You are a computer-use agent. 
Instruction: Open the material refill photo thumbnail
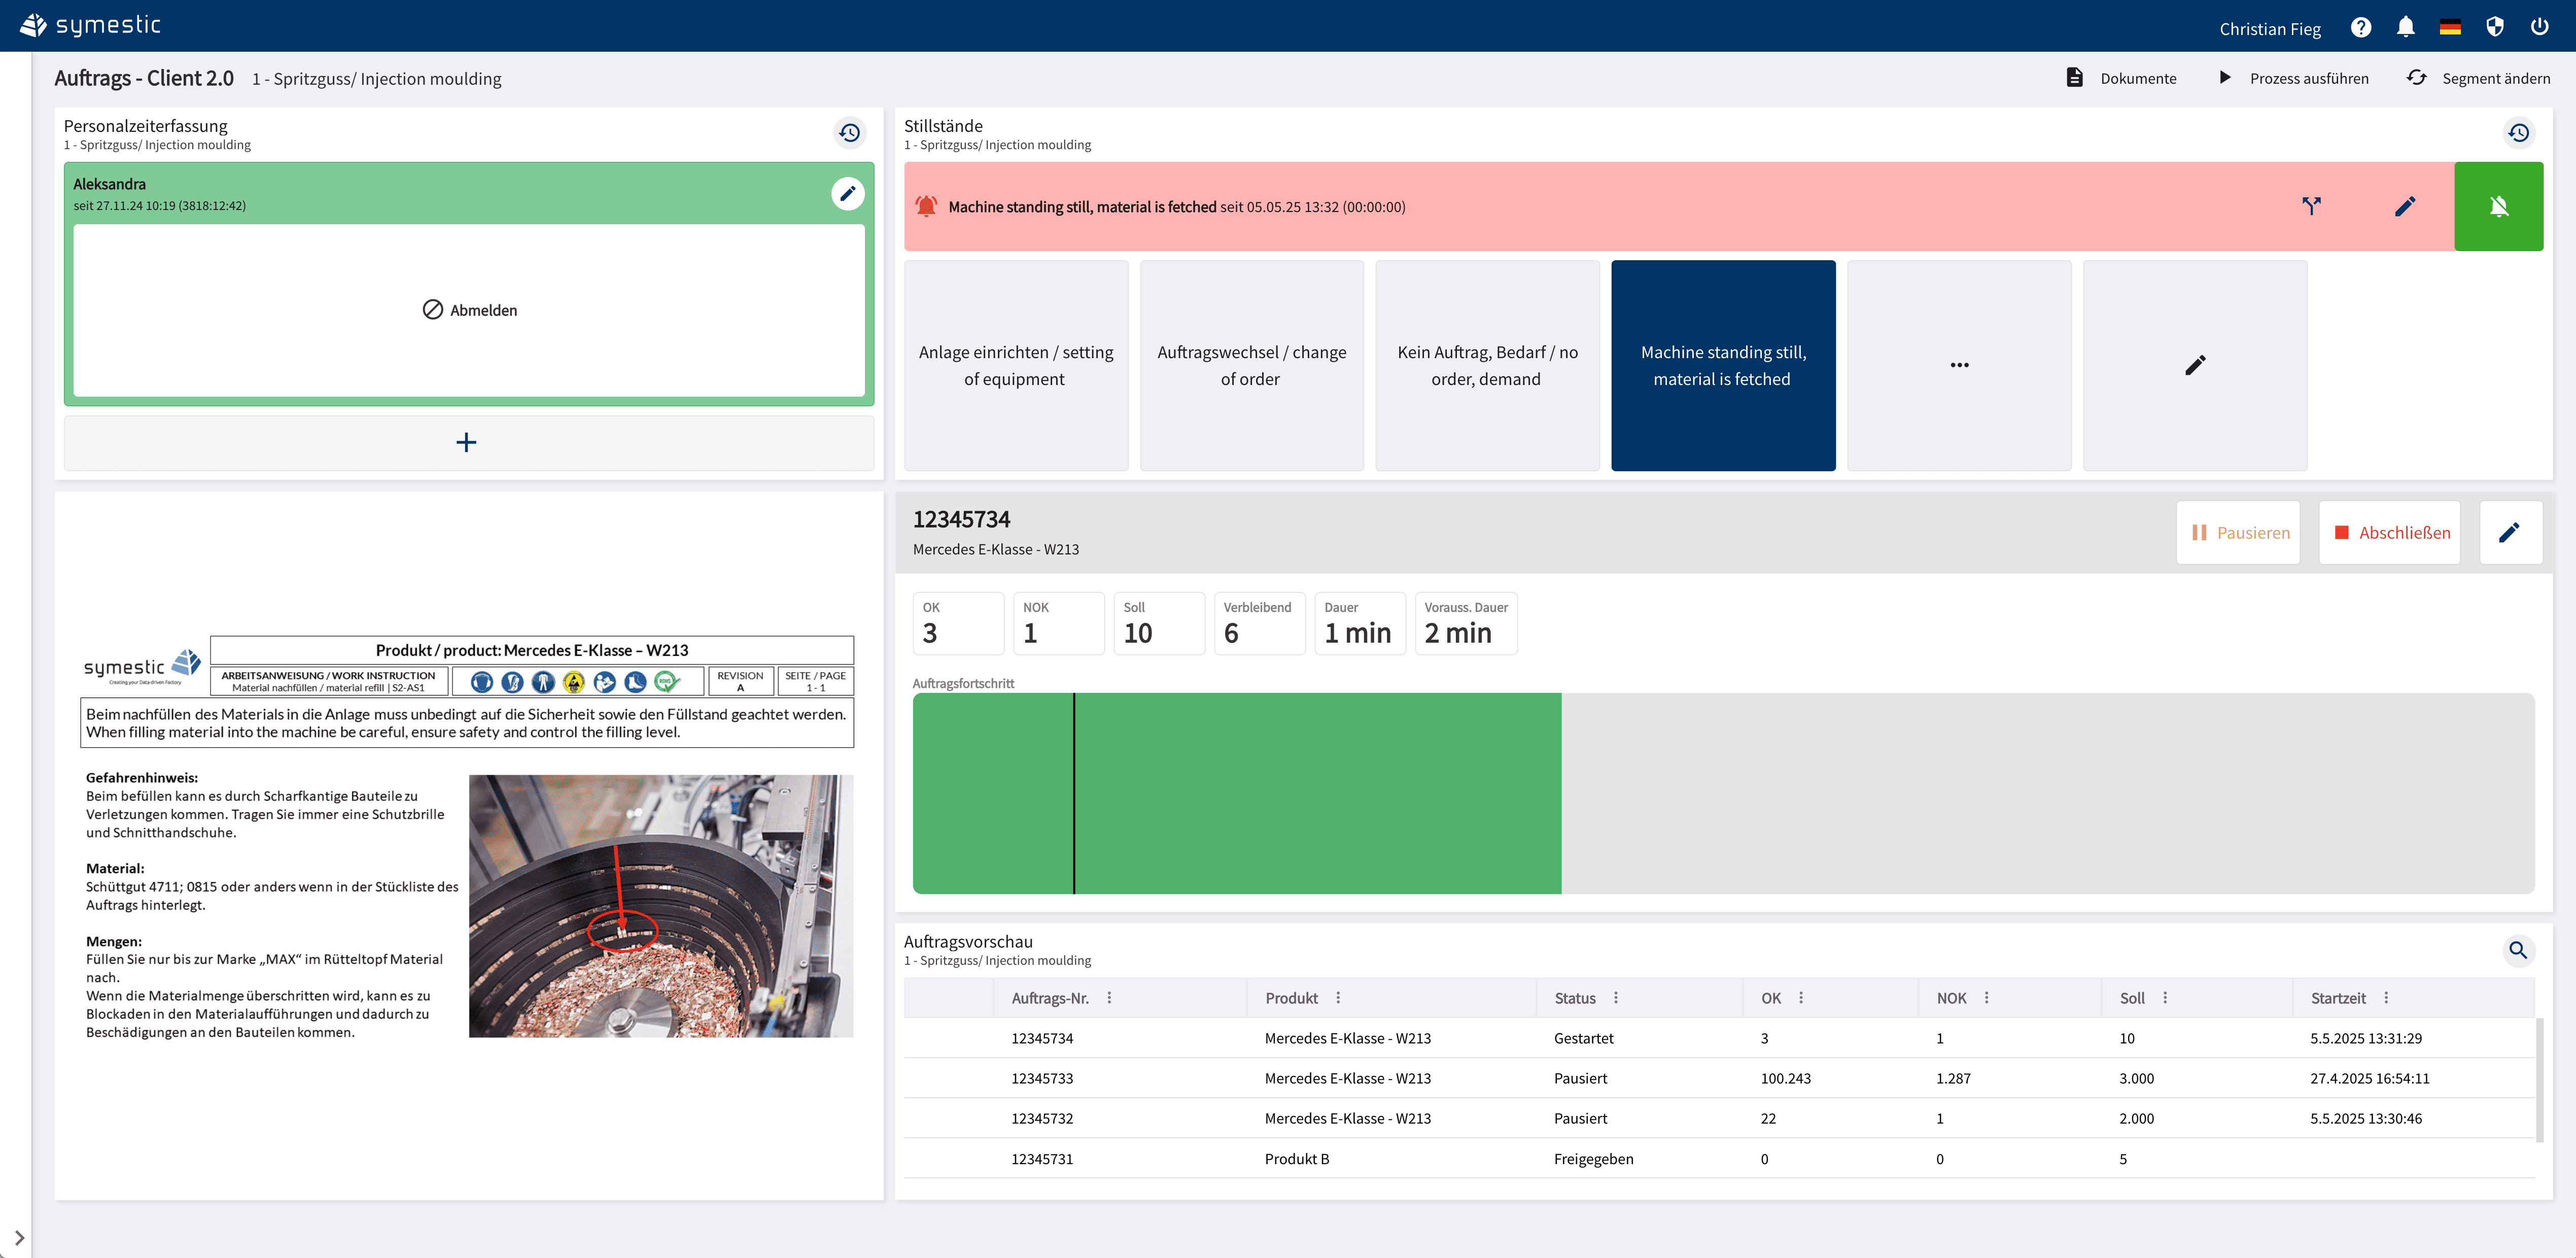pyautogui.click(x=661, y=906)
